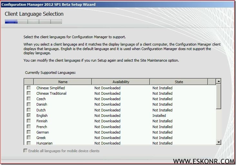
Task: Select the Greek language checkbox
Action: click(29, 137)
